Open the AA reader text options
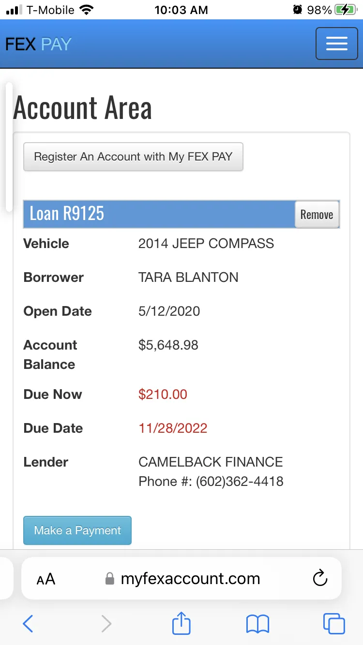Image resolution: width=363 pixels, height=645 pixels. click(x=46, y=579)
